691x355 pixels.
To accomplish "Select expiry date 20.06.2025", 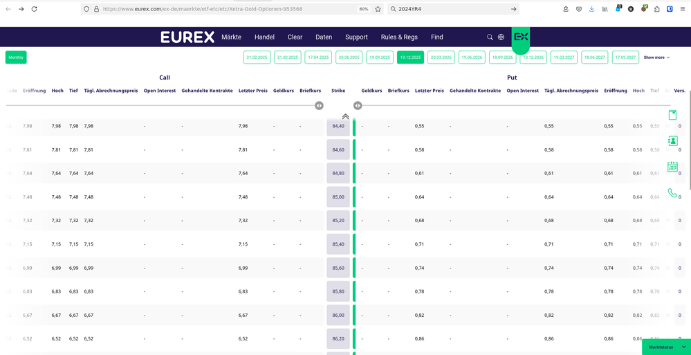I will point(349,57).
